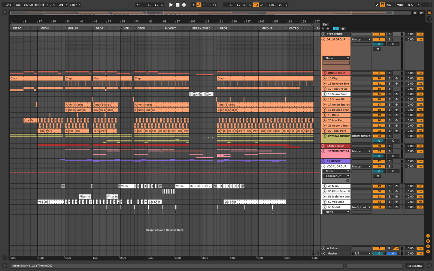Solo the REFERENCE track
This screenshot has width=434, height=271.
coord(389,34)
